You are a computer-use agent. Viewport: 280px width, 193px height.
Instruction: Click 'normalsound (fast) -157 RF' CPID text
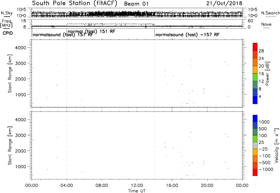[187, 35]
